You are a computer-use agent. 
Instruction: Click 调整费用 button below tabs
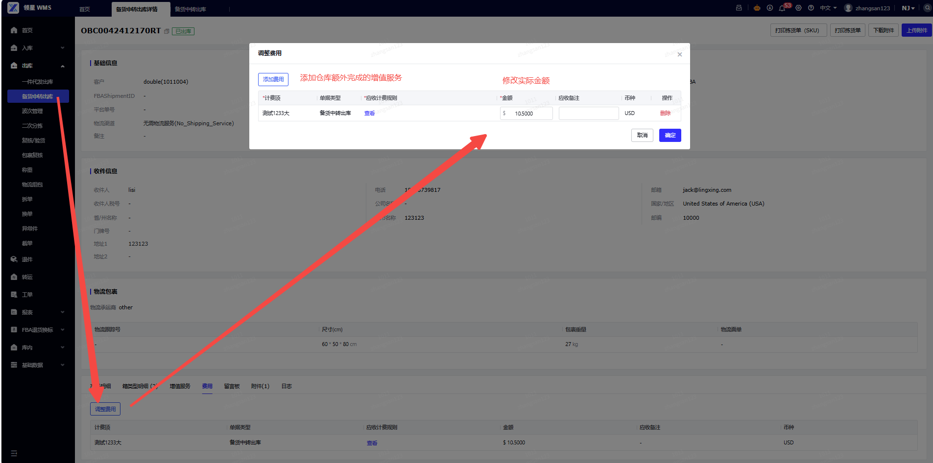click(105, 409)
